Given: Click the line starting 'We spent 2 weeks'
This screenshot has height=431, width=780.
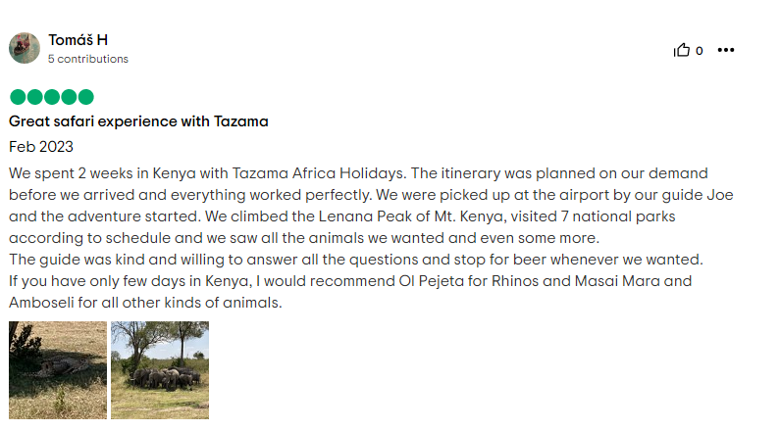Looking at the screenshot, I should pyautogui.click(x=358, y=173).
